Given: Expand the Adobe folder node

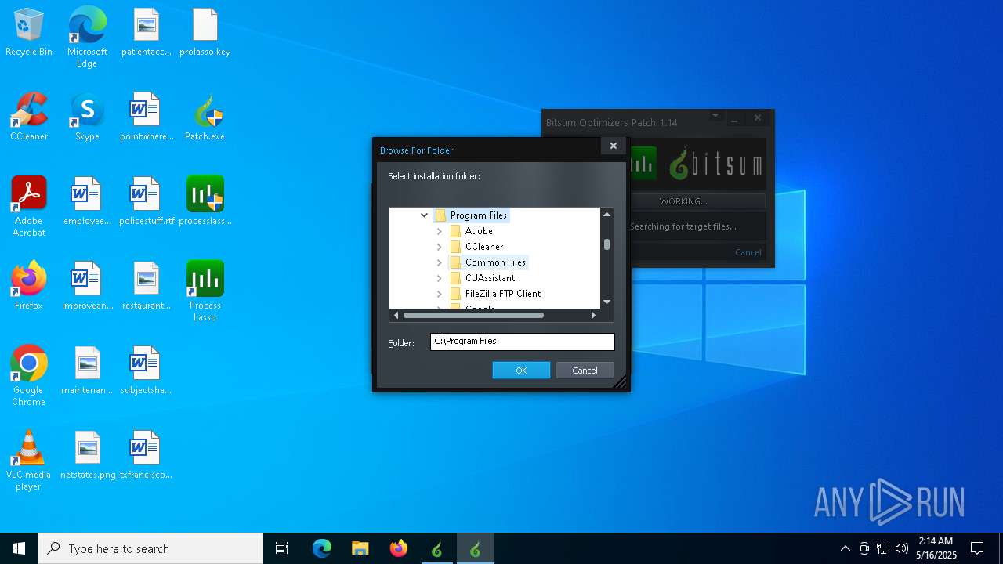Looking at the screenshot, I should (440, 231).
